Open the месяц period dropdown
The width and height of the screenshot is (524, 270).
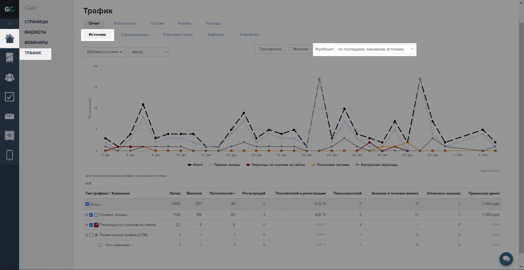[x=149, y=52]
